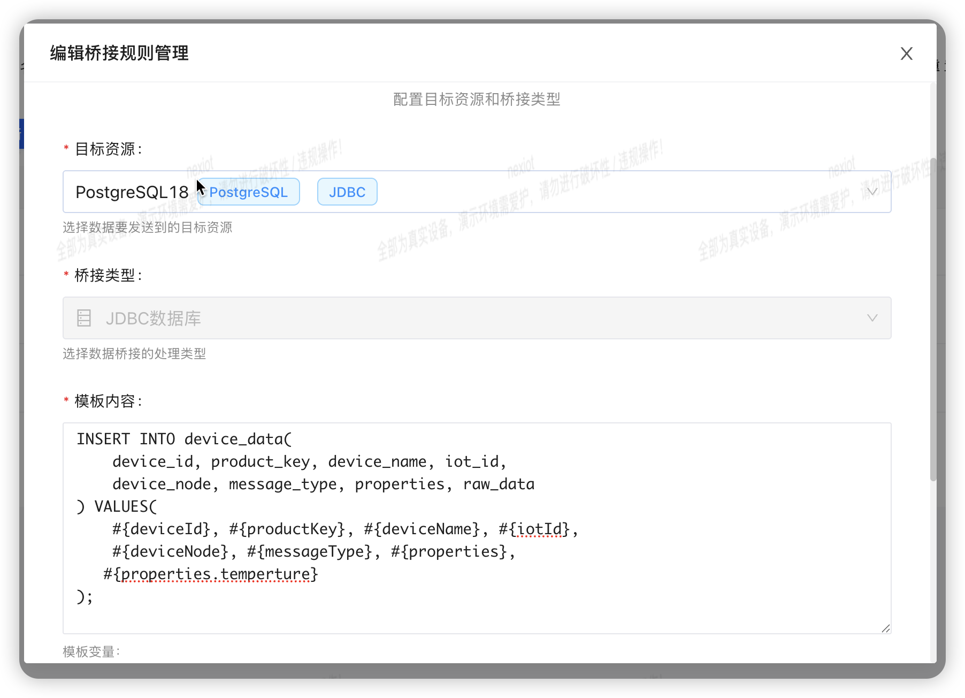This screenshot has width=965, height=698.
Task: Expand the 目标资源 dropdown arrow
Action: [x=872, y=192]
